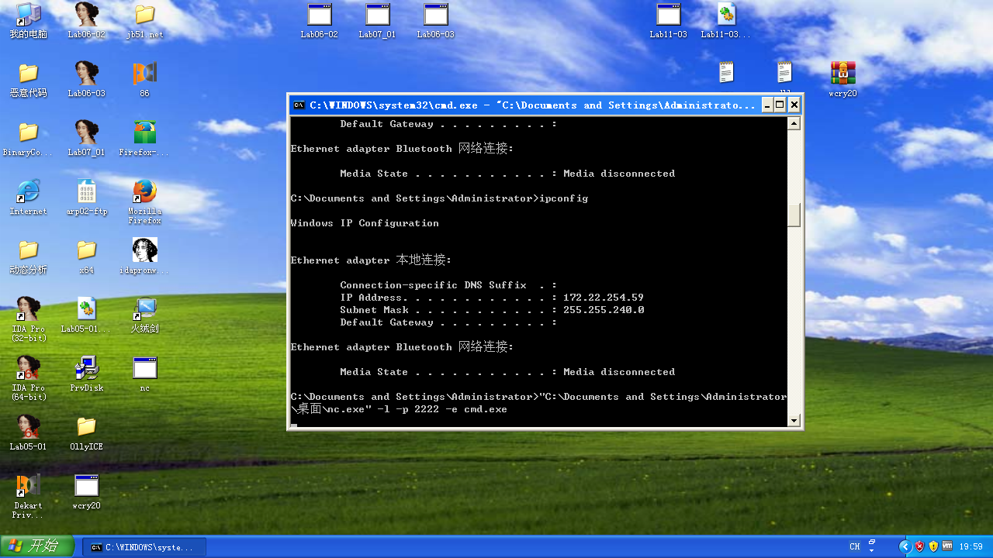Select the arp02-ftp file icon
993x558 pixels.
(86, 198)
